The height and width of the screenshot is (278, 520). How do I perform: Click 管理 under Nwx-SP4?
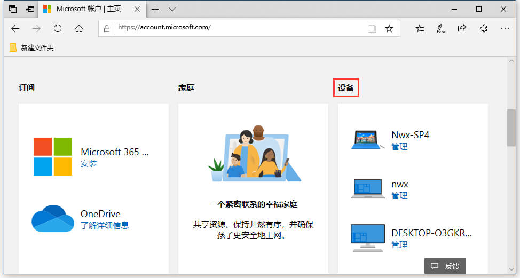[x=399, y=146]
